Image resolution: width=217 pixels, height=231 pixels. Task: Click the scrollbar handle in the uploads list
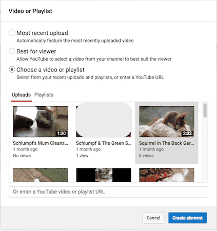[x=205, y=110]
